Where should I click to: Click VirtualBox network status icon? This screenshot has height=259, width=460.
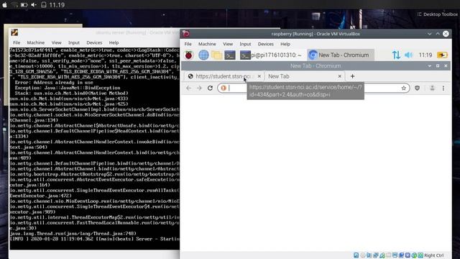[x=376, y=255]
